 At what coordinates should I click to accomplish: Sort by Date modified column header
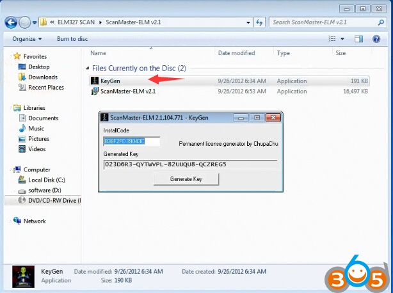[236, 53]
